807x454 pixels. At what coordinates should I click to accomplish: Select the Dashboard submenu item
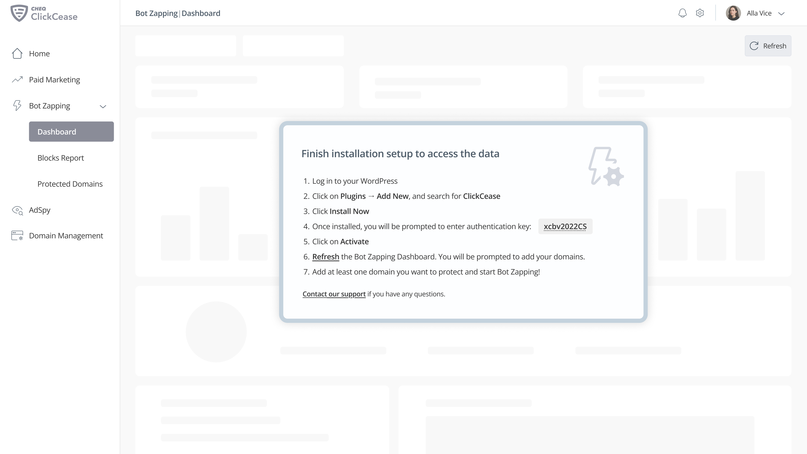point(71,132)
